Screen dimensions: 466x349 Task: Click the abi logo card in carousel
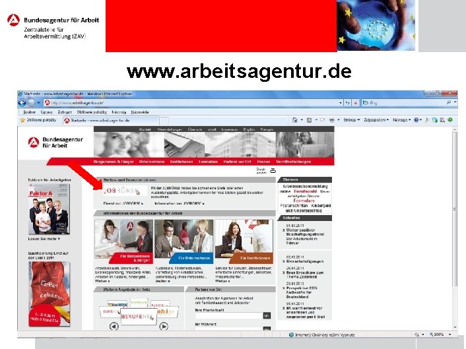tap(167, 311)
